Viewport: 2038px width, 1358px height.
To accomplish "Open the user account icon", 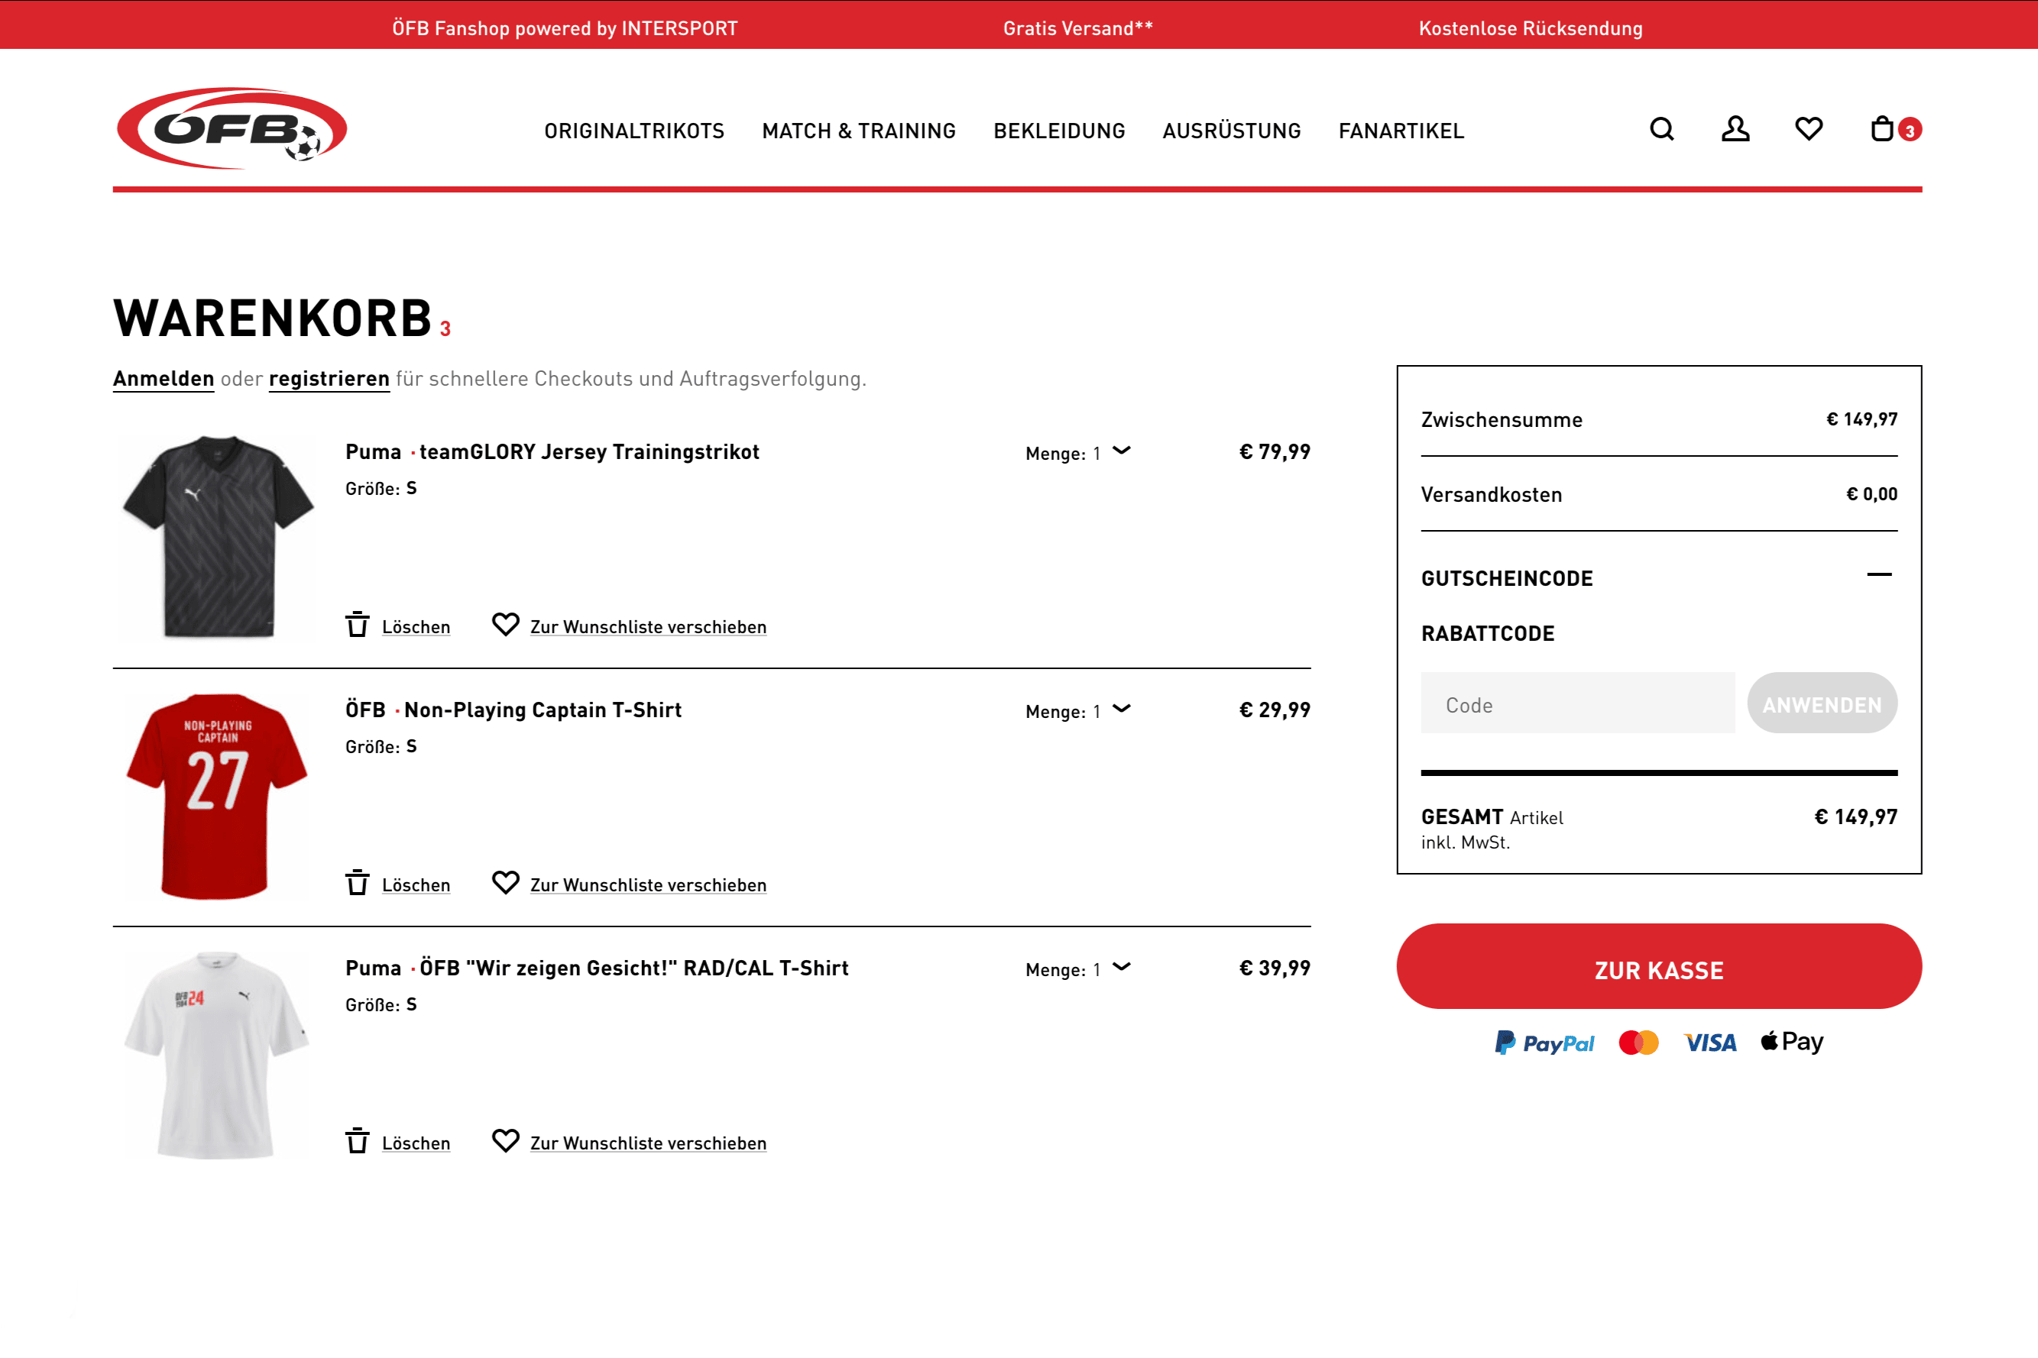I will (1735, 129).
